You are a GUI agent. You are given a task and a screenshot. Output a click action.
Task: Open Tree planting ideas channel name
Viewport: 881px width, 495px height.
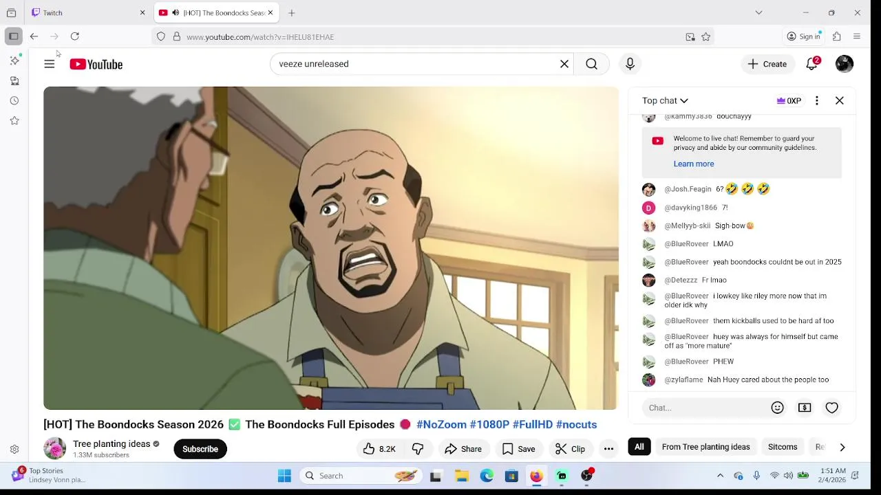112,444
